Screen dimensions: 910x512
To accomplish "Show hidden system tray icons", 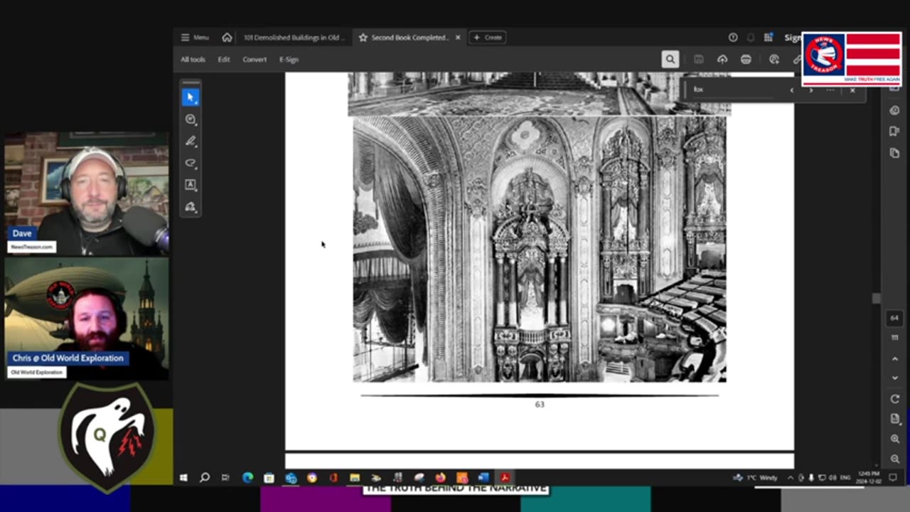I will click(x=791, y=478).
